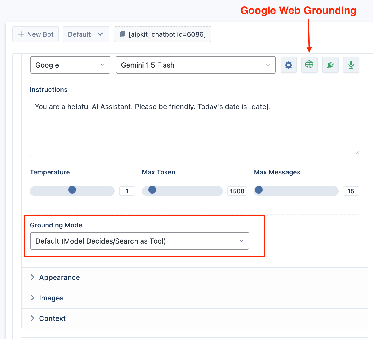
Task: Click the Max Token value field 1500
Action: pyautogui.click(x=237, y=191)
